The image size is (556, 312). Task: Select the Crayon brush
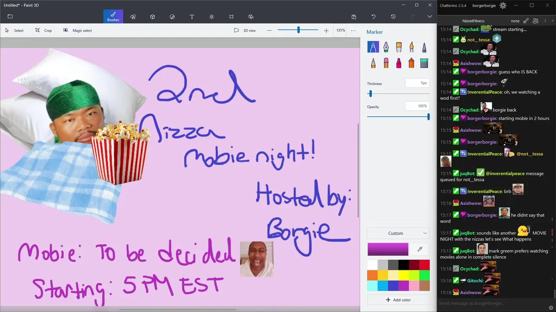399,63
